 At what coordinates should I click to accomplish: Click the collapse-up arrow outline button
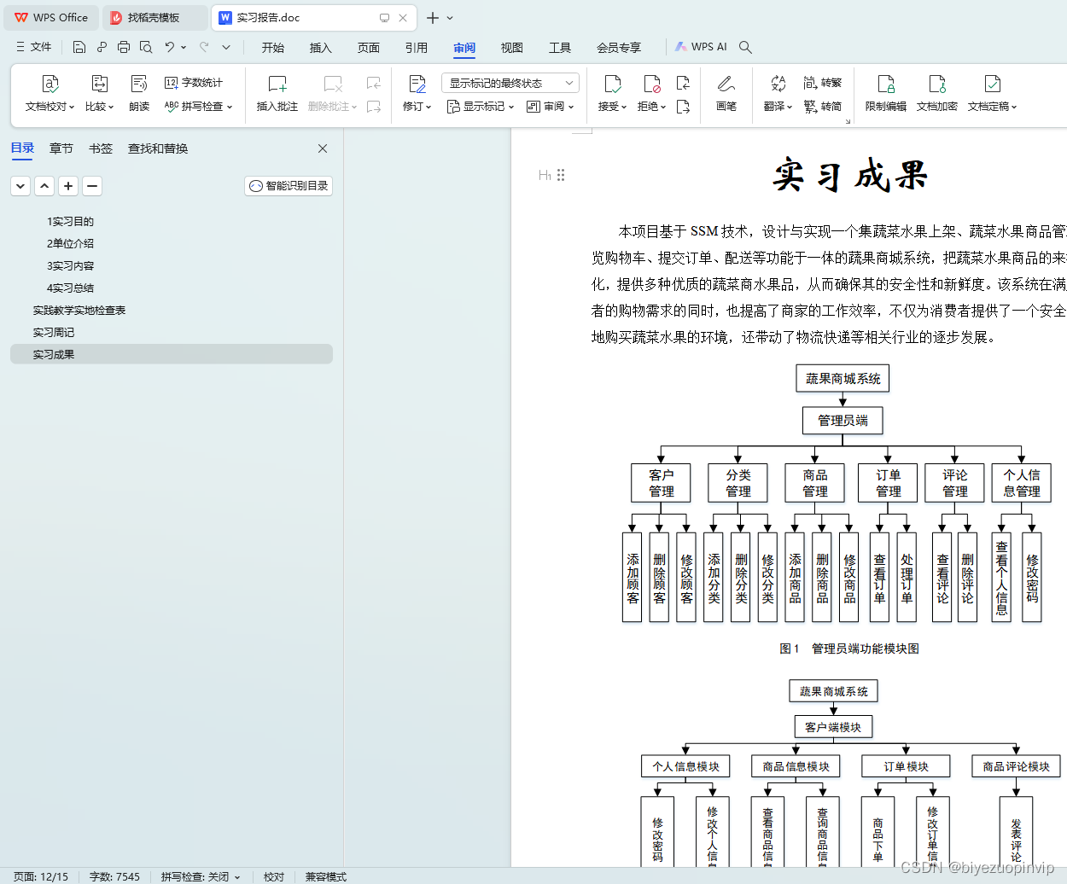pyautogui.click(x=44, y=186)
